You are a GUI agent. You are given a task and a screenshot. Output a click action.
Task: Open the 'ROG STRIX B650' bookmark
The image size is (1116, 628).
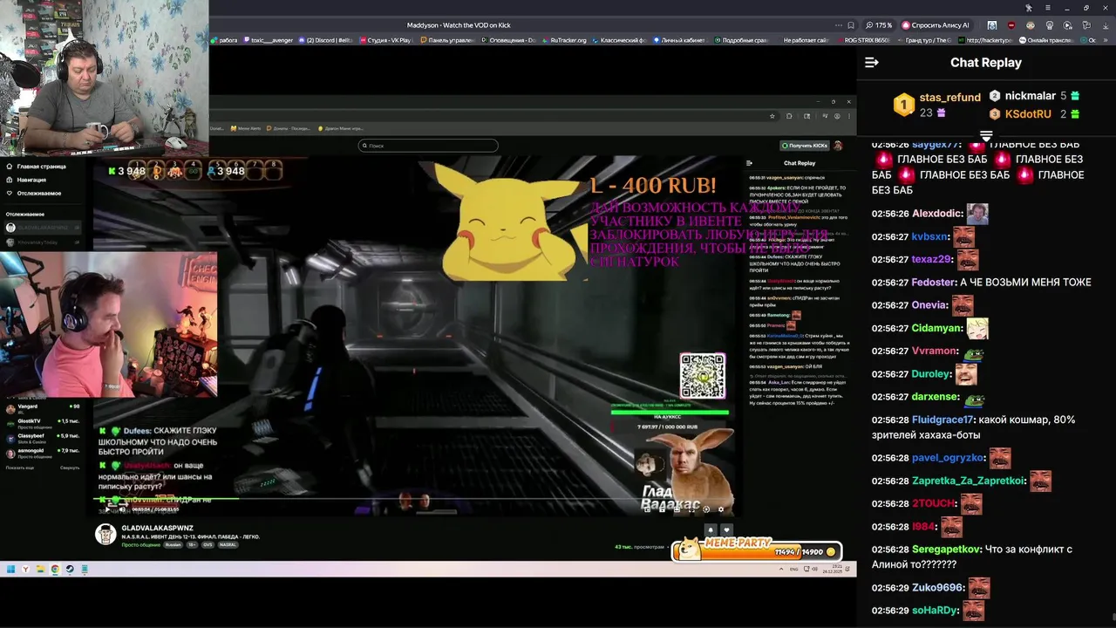click(x=863, y=40)
